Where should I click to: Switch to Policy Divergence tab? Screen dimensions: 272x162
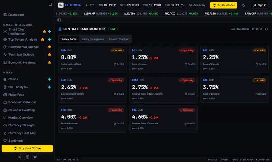(x=92, y=39)
